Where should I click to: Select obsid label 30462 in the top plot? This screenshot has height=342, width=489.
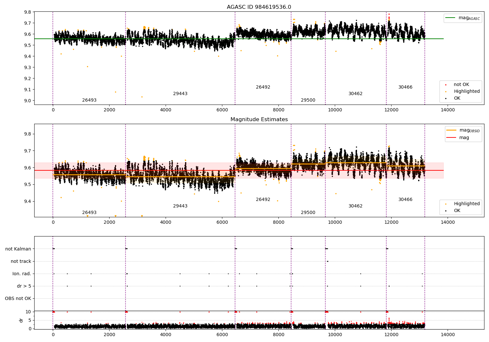(x=355, y=94)
